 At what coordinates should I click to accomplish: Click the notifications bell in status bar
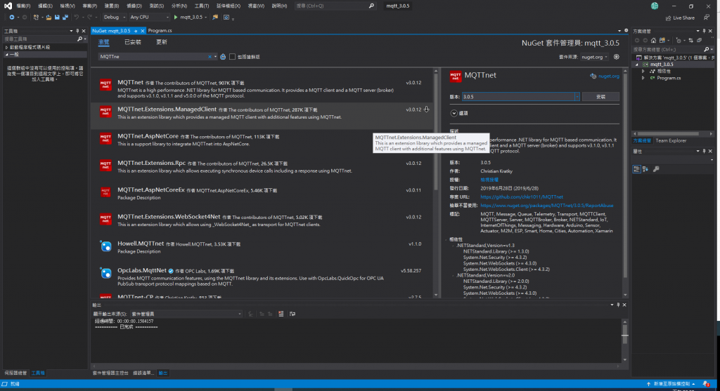[706, 384]
